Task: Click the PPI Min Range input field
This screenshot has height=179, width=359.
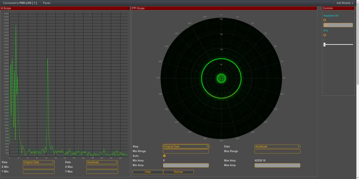Action: pyautogui.click(x=186, y=151)
